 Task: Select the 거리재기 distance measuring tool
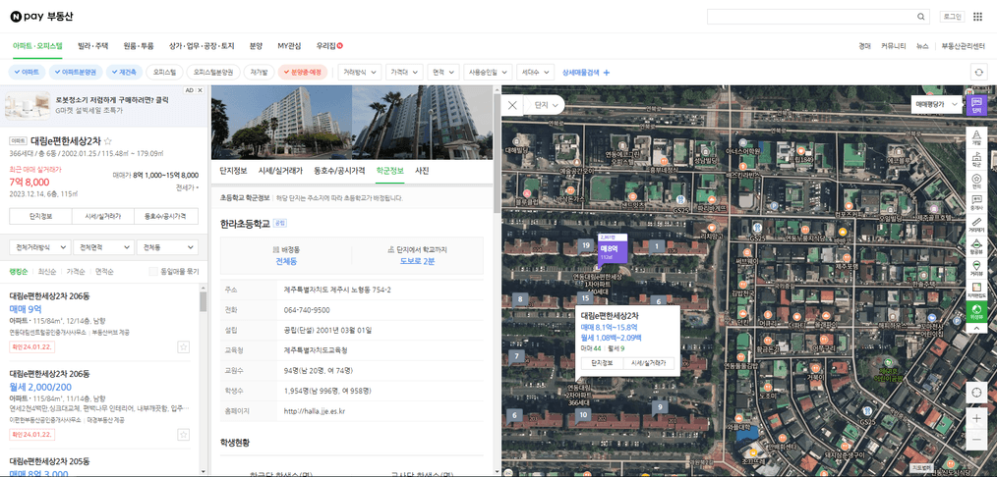tap(976, 225)
